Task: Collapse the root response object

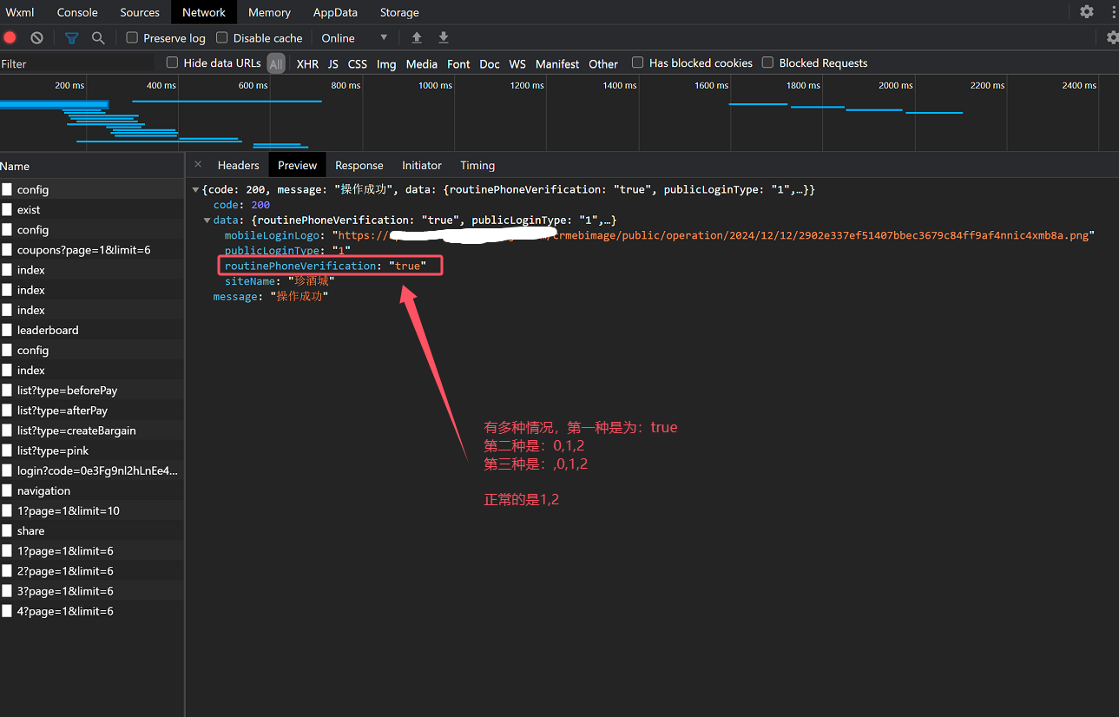Action: coord(195,189)
